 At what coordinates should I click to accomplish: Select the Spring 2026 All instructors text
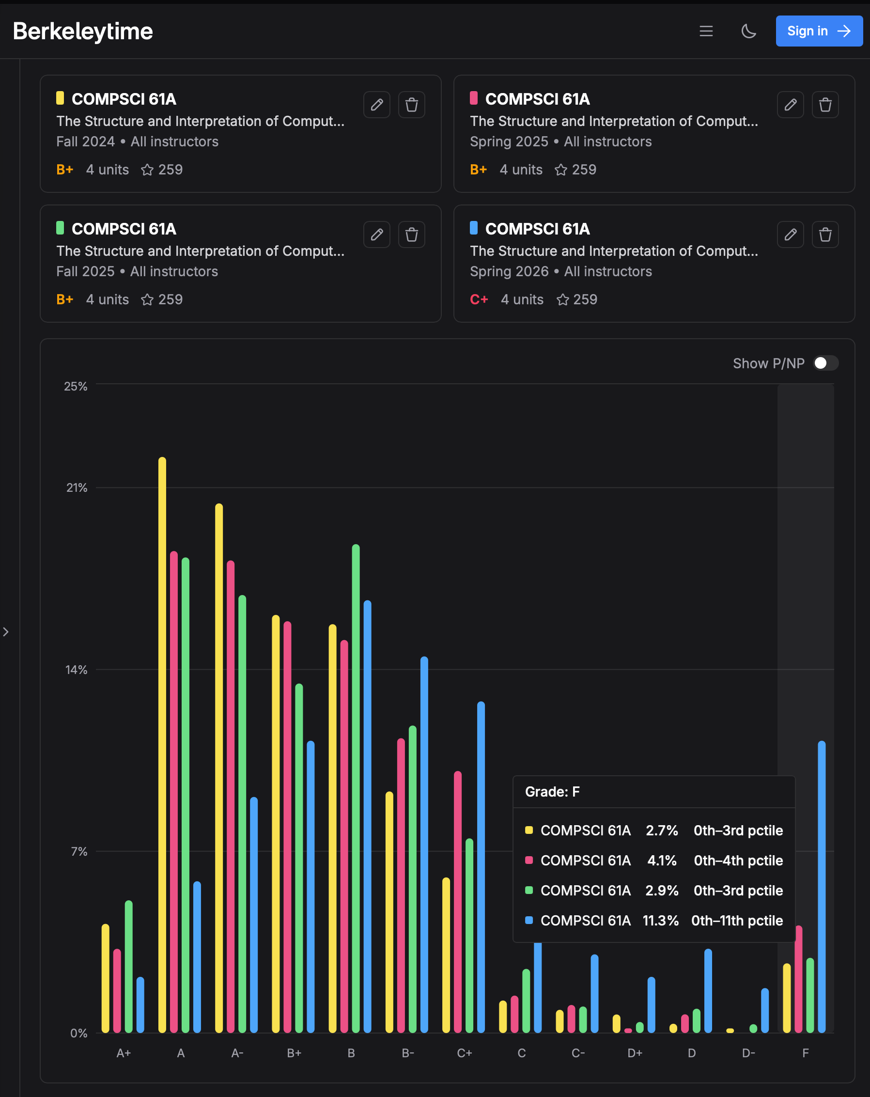point(607,271)
